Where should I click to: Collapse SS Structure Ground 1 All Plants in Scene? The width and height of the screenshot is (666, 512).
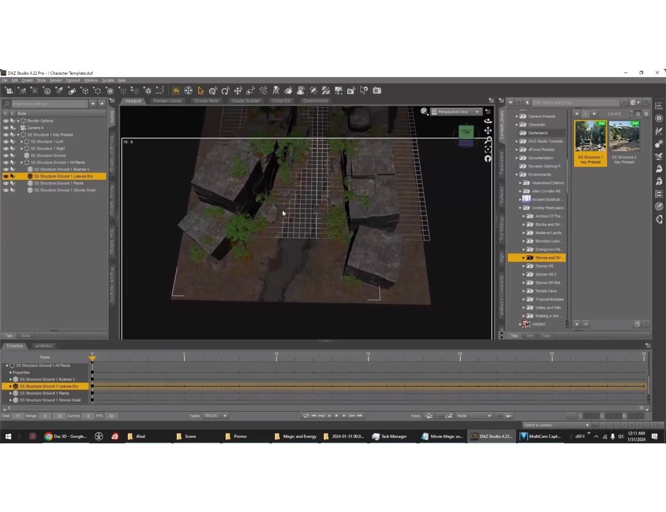[22, 162]
